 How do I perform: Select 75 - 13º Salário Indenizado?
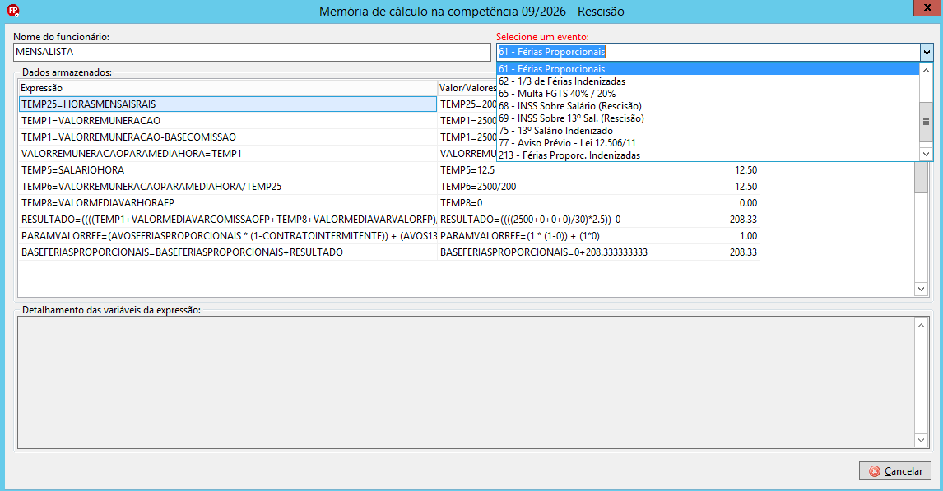pyautogui.click(x=708, y=131)
